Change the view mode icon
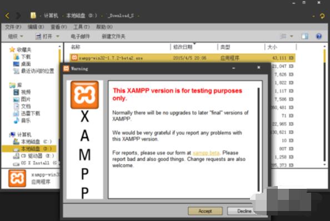The width and height of the screenshot is (330, 221). point(283,37)
